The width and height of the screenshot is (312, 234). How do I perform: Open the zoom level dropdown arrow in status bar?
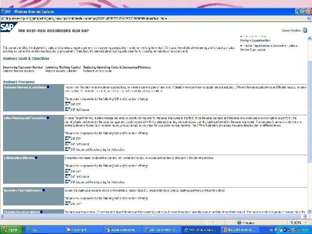pos(305,223)
